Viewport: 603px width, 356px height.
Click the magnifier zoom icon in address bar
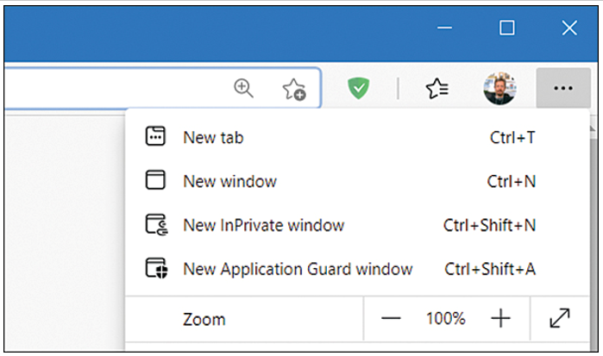click(x=244, y=88)
